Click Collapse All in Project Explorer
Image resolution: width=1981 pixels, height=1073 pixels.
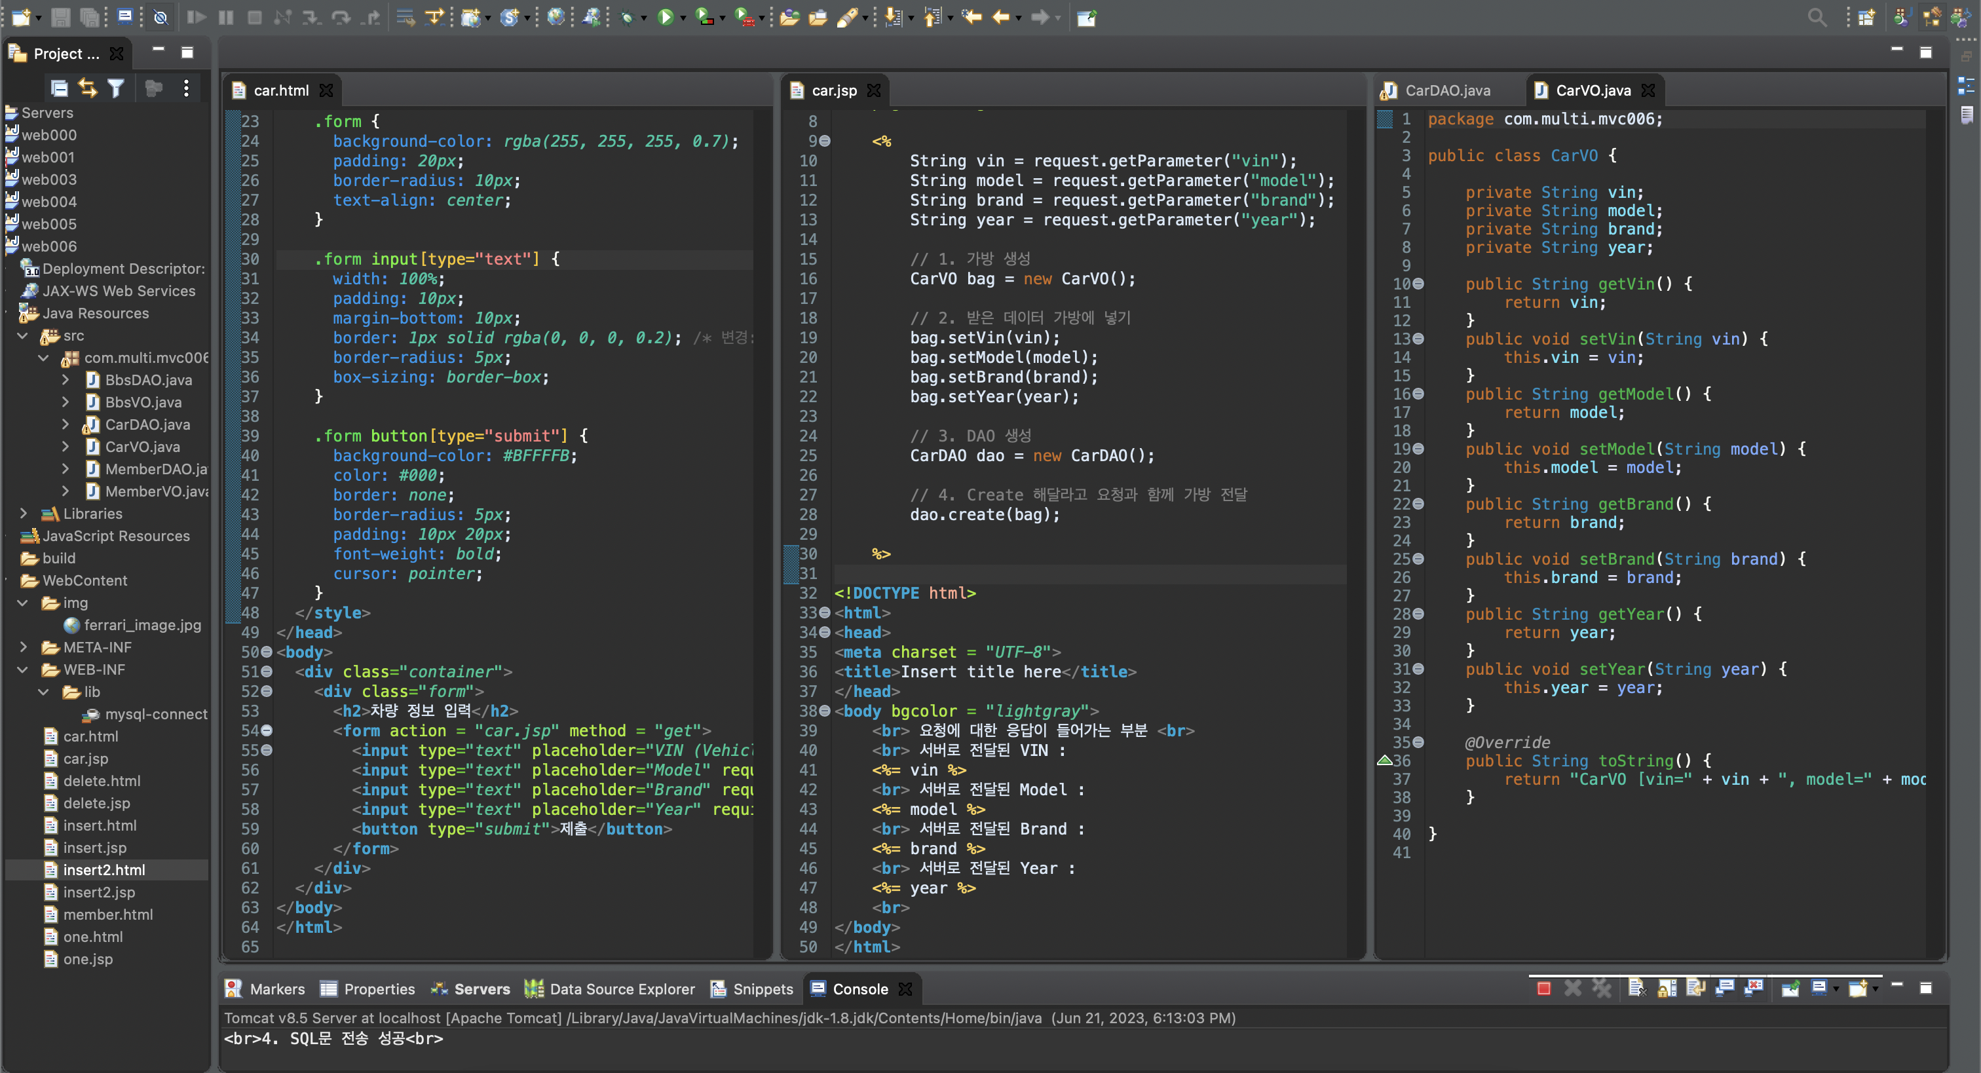point(59,88)
